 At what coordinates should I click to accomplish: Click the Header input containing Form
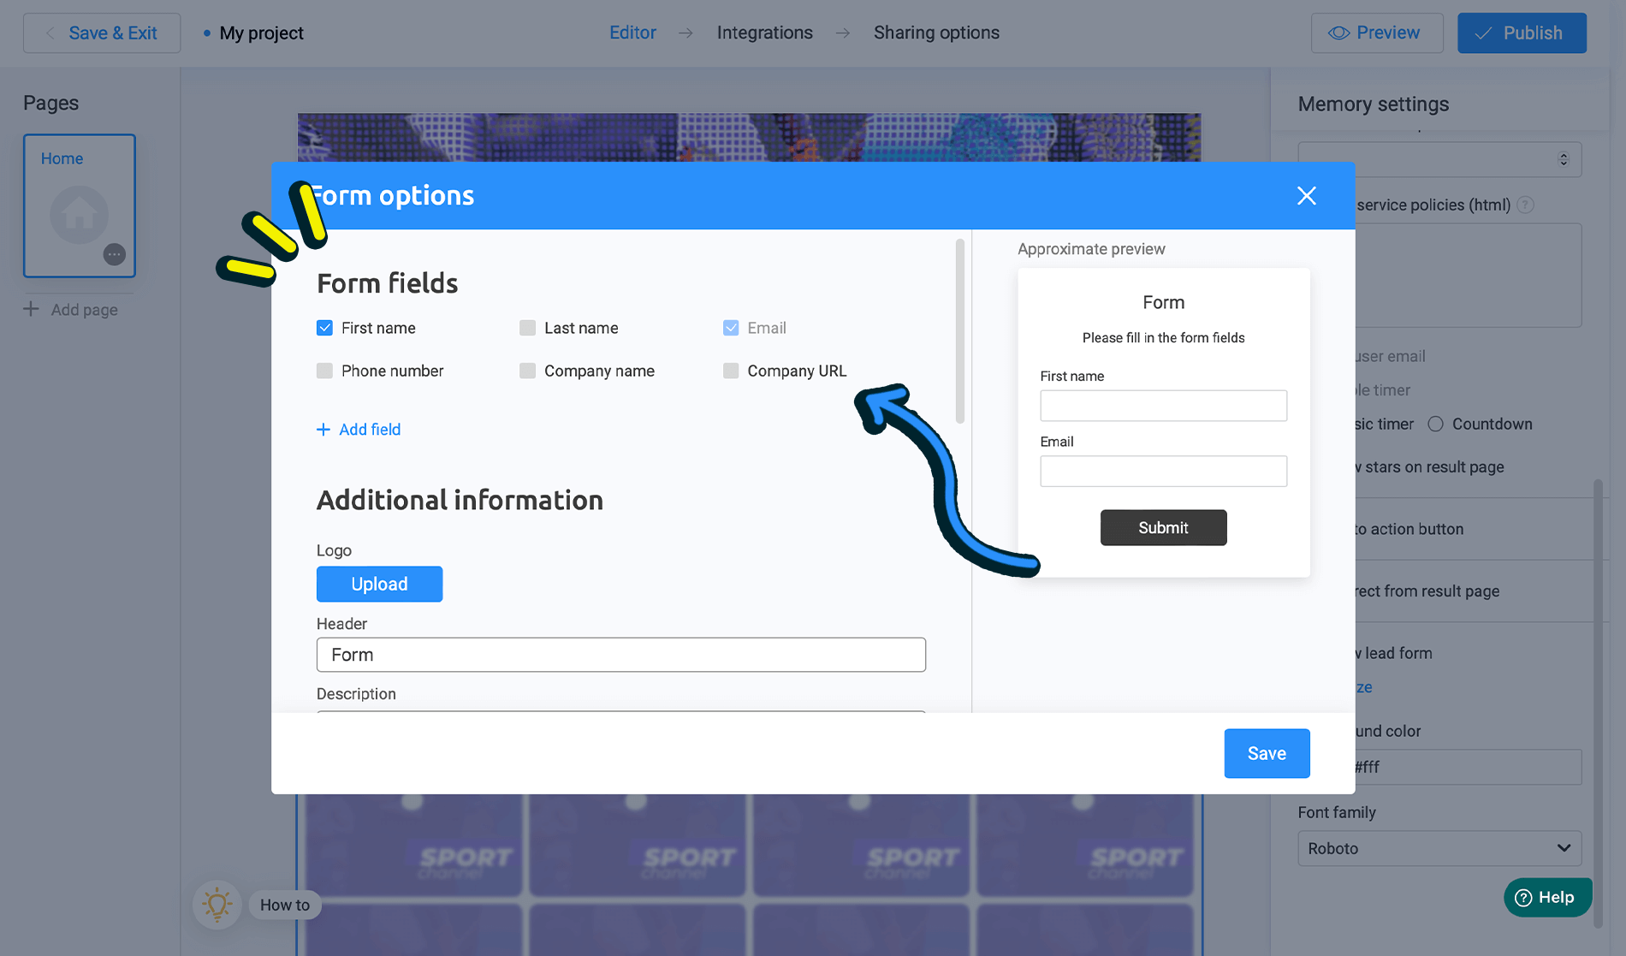point(621,655)
